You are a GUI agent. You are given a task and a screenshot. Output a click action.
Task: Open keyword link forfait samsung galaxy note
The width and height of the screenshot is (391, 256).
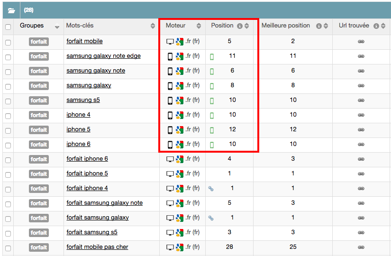point(104,203)
